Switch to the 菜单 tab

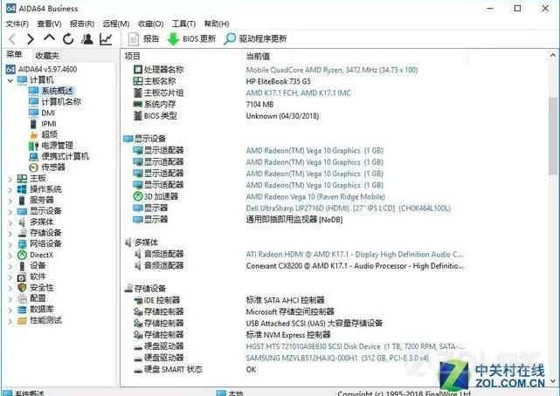pos(14,55)
